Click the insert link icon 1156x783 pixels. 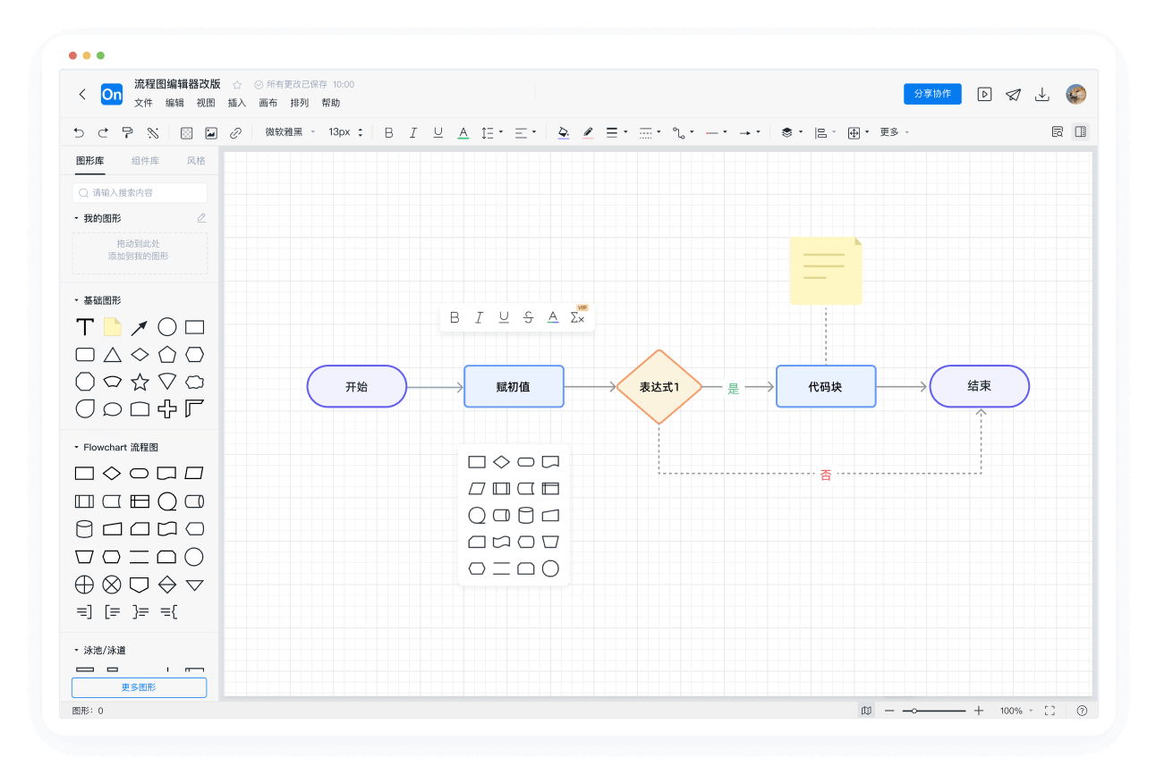(x=235, y=132)
